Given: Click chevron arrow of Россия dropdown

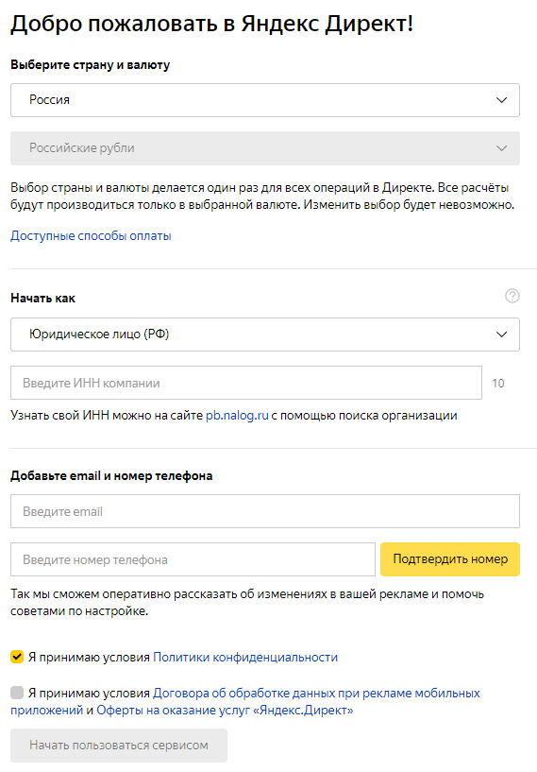Looking at the screenshot, I should 501,100.
